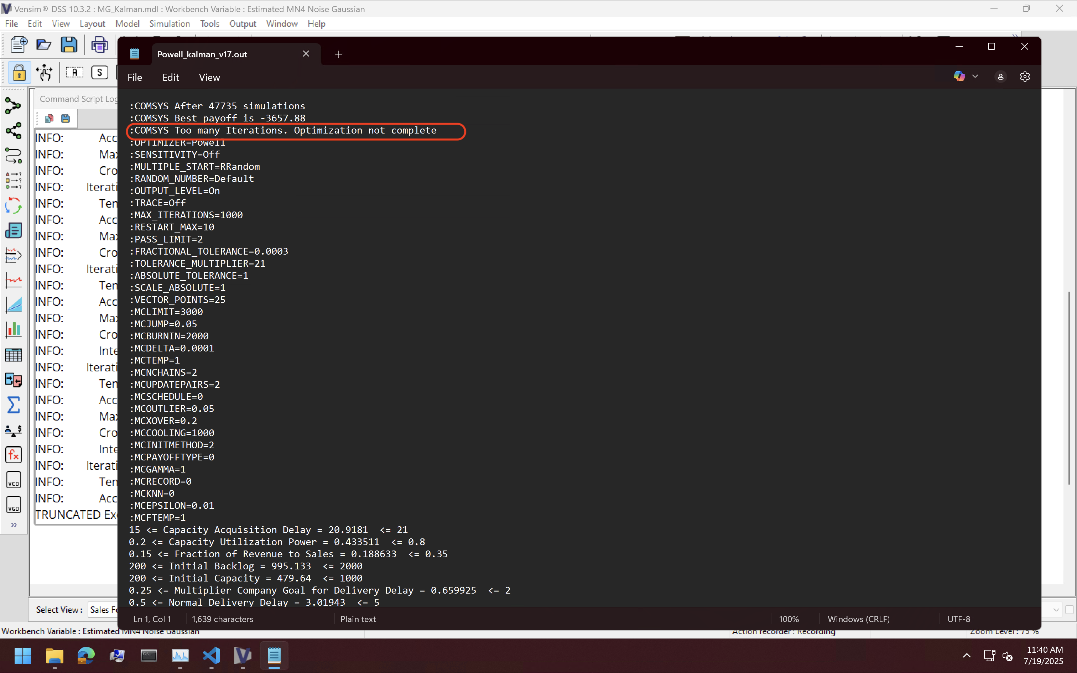Open Vensim Simulation menu

pos(170,24)
